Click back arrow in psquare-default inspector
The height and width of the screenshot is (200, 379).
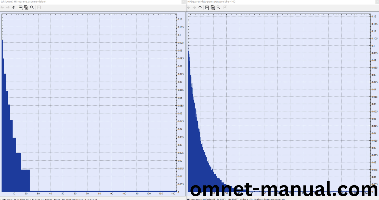[x=3, y=7]
